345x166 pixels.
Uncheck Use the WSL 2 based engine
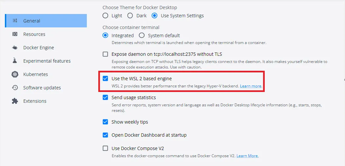pos(105,79)
